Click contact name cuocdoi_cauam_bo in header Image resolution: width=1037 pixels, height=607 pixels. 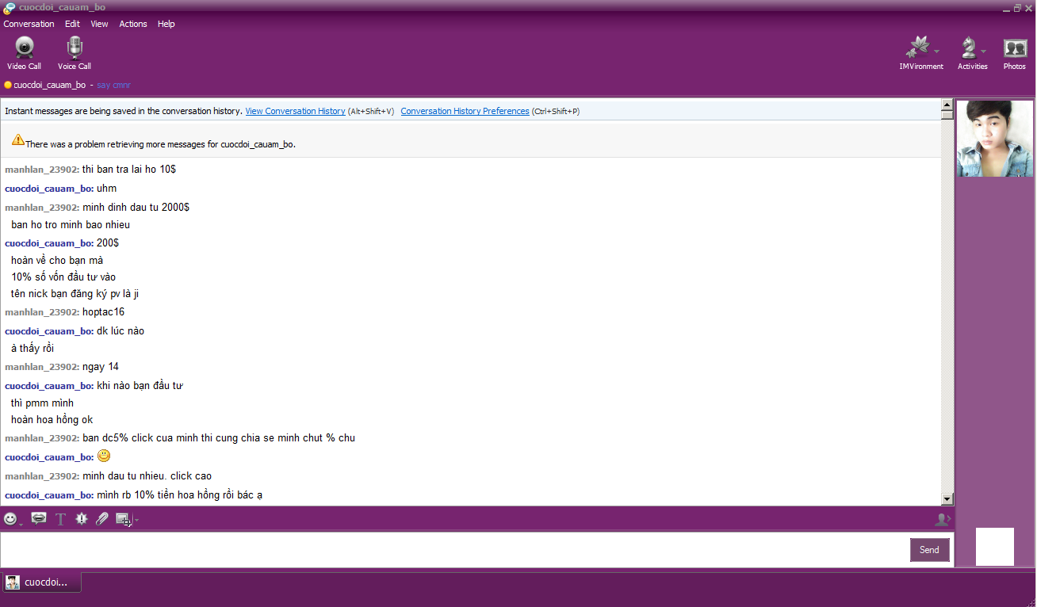point(50,85)
